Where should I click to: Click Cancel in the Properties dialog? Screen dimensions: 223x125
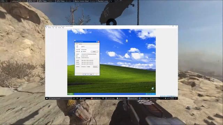[x=91, y=74]
